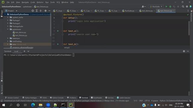Click the editor vertical scrollbar
The height and width of the screenshot is (108, 193).
pyautogui.click(x=189, y=28)
